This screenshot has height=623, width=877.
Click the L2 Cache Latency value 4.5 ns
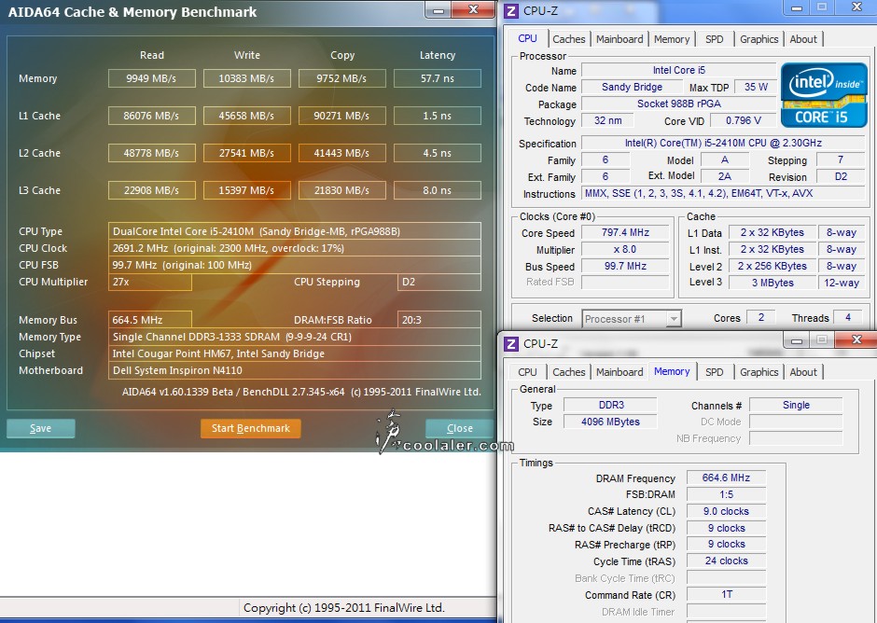coord(438,153)
